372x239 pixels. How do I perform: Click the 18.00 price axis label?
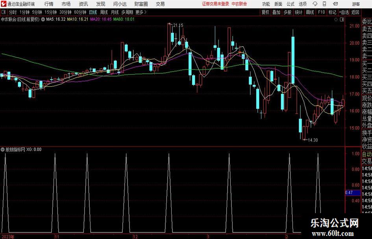355,77
